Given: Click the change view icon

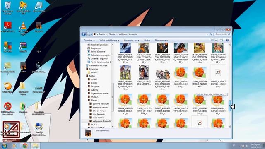Looking at the screenshot, I should [x=212, y=40].
